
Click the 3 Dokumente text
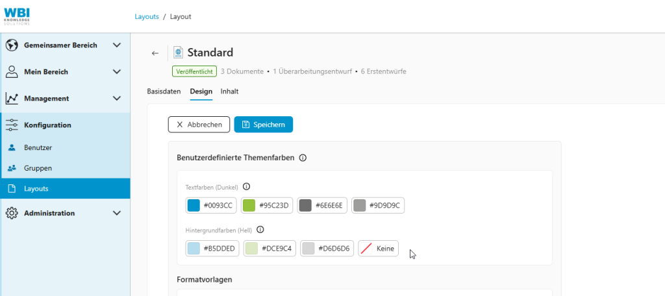tap(242, 71)
